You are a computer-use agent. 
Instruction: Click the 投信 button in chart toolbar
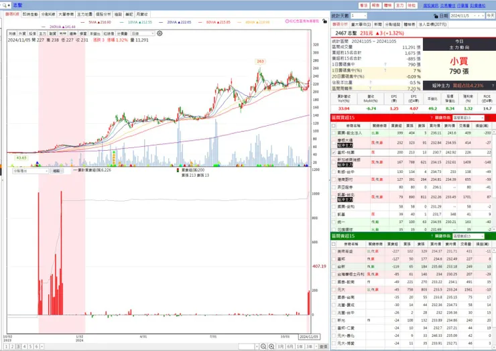pos(32,33)
